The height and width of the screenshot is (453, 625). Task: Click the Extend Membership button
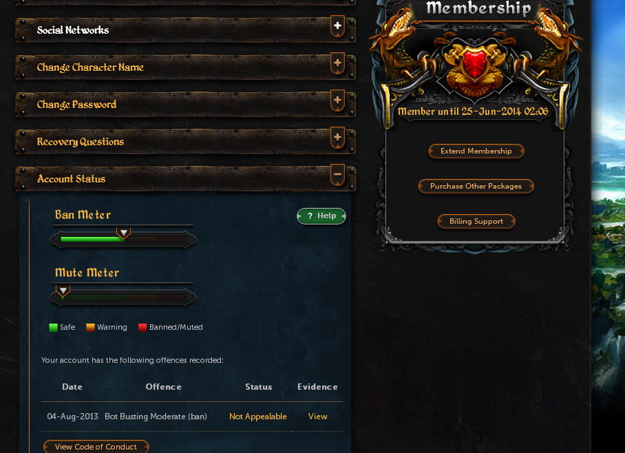click(476, 151)
